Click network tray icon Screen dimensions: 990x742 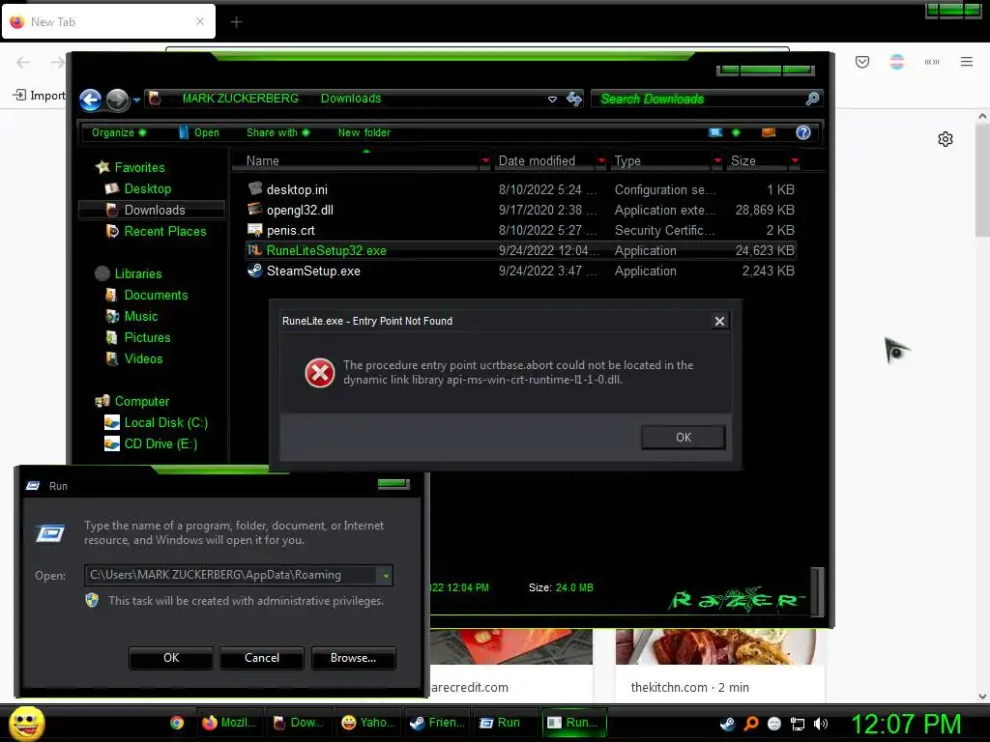pos(798,724)
